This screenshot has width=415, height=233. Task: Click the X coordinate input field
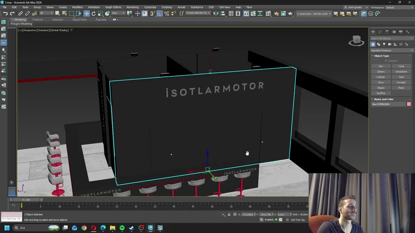[x=248, y=215]
